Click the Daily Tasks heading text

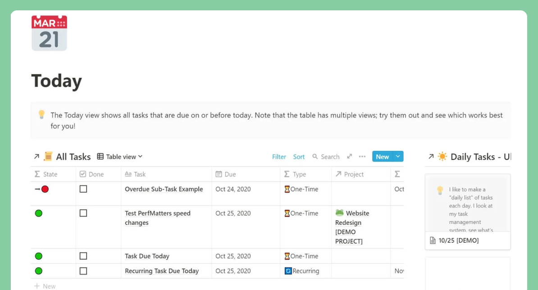click(x=480, y=157)
